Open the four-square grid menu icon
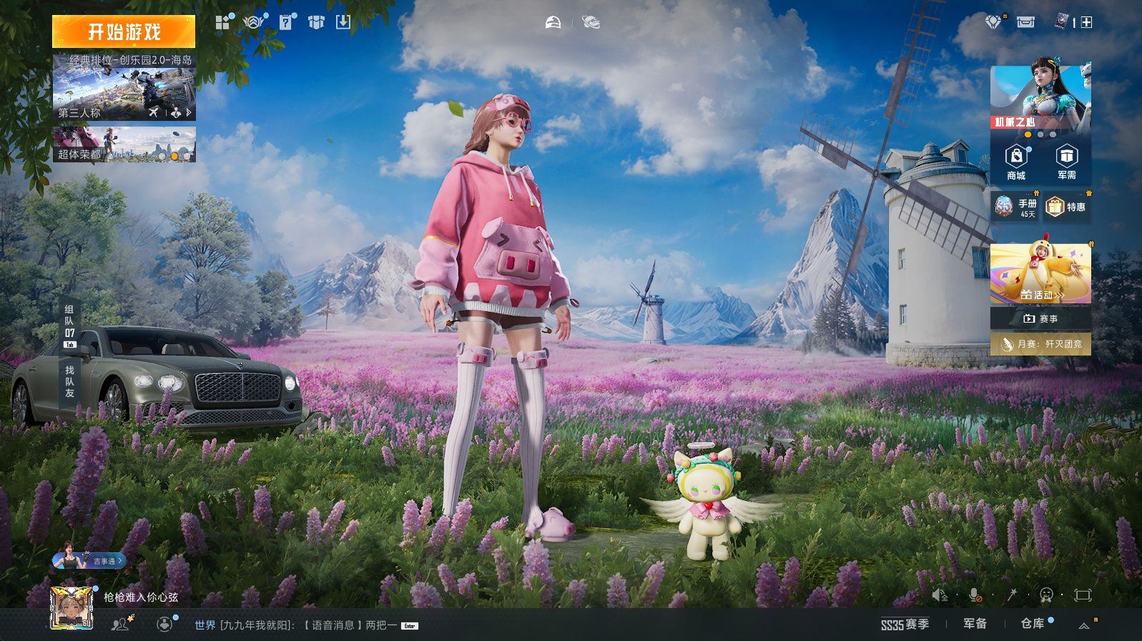 tap(223, 23)
